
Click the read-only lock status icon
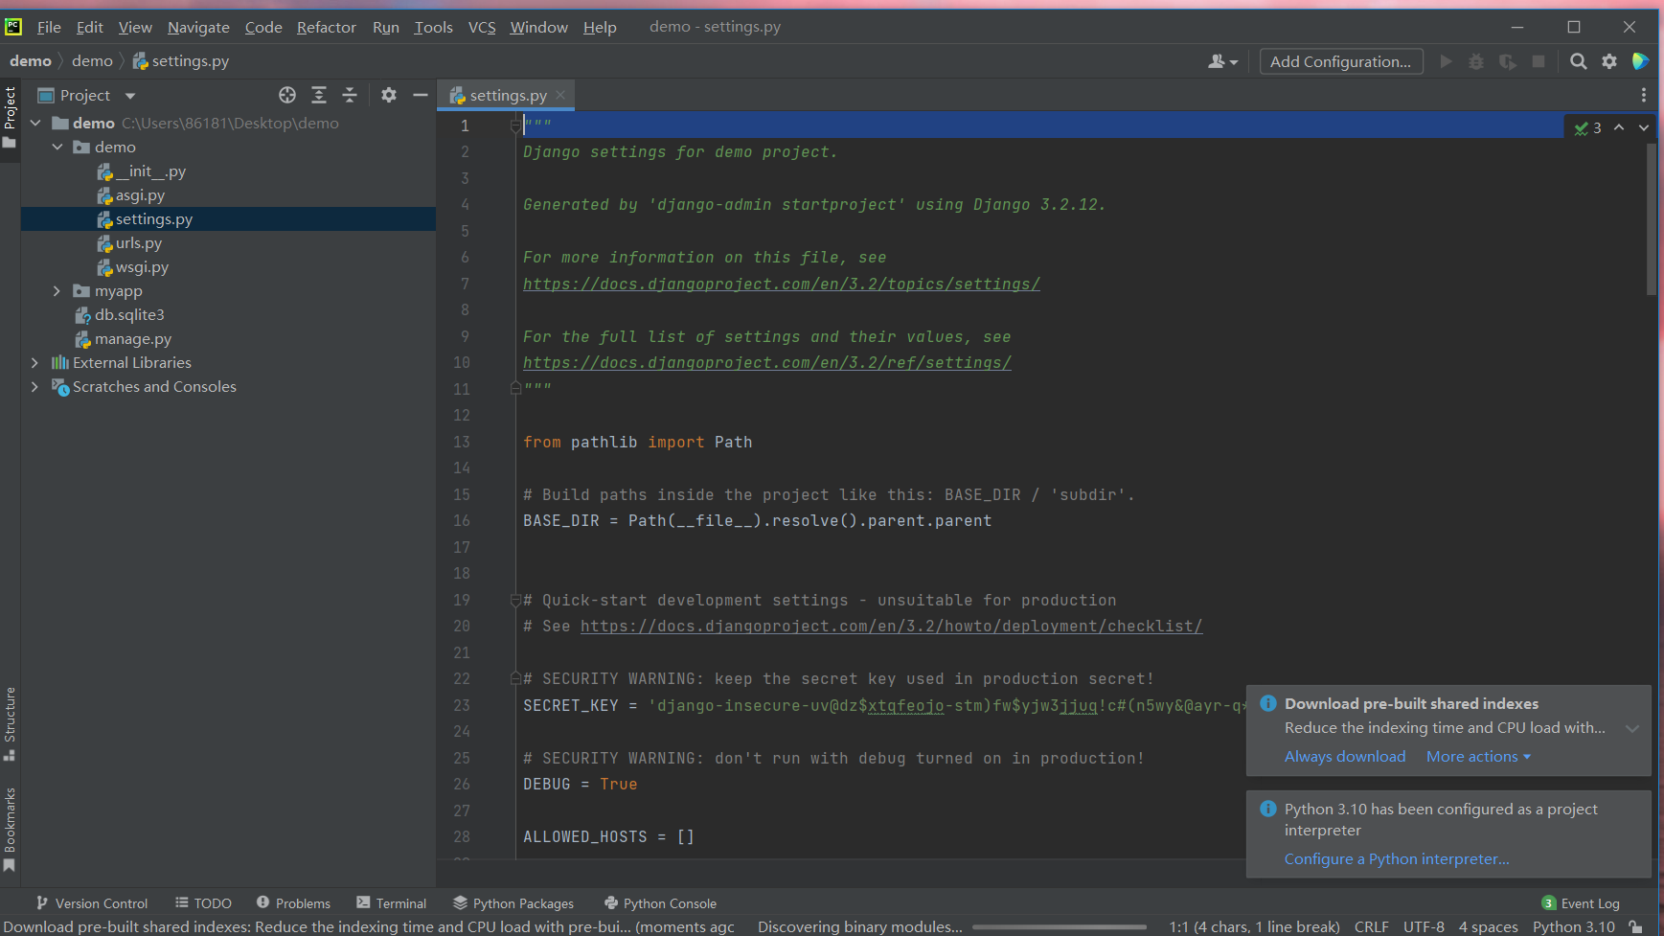click(x=1637, y=926)
